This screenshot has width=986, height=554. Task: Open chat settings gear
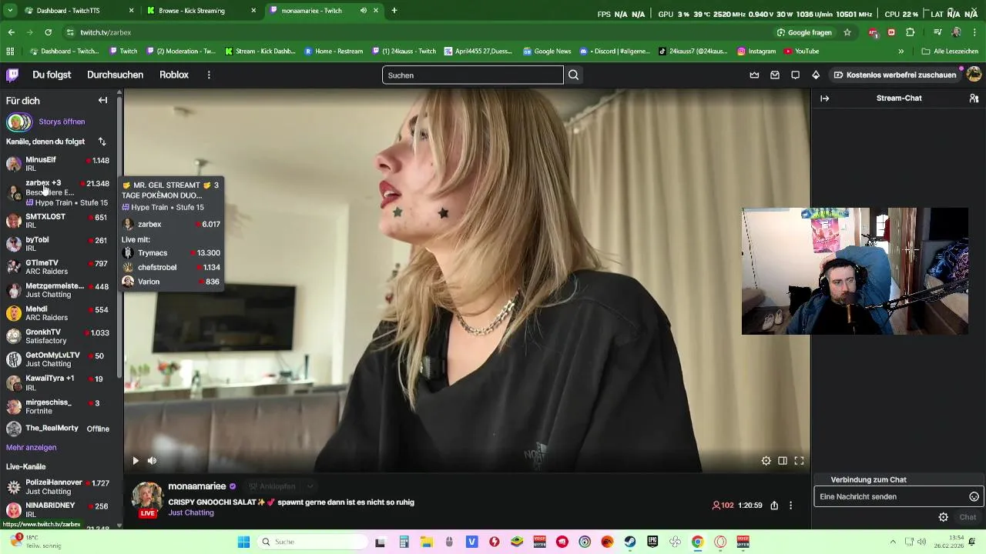tap(943, 517)
